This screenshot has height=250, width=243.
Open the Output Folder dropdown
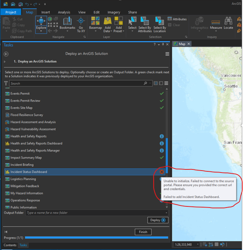click(x=166, y=213)
